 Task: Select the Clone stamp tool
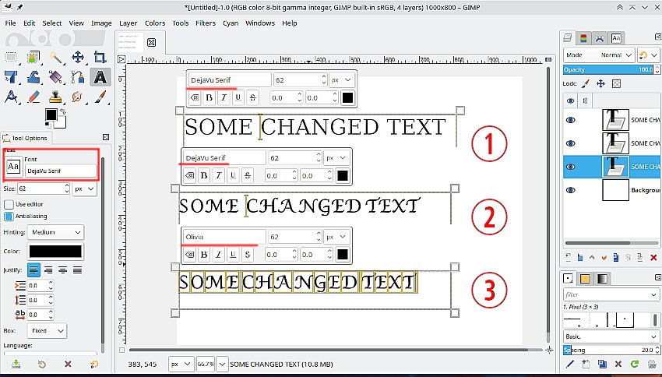tap(56, 97)
